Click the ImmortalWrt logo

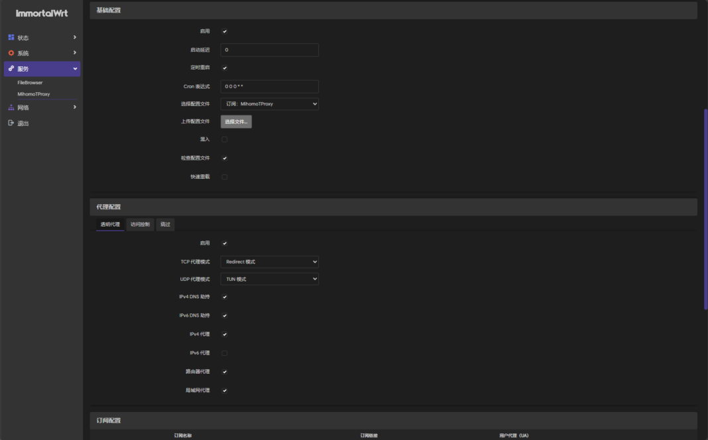coord(42,13)
